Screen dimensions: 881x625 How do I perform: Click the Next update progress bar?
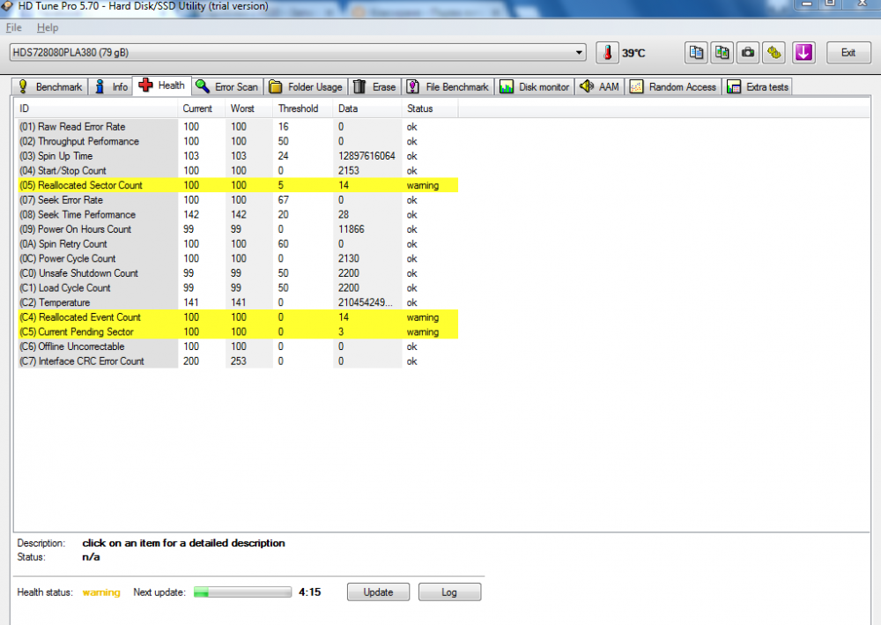point(243,592)
